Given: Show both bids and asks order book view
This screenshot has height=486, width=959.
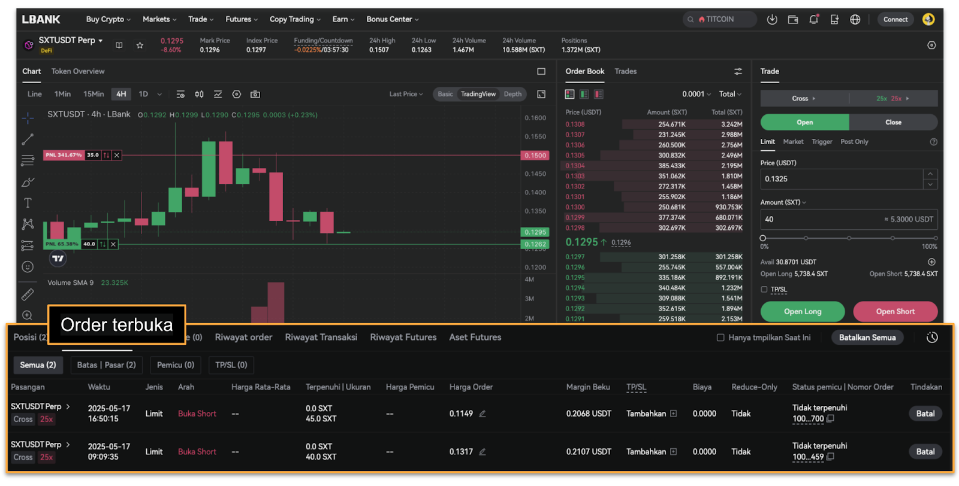Looking at the screenshot, I should (569, 94).
